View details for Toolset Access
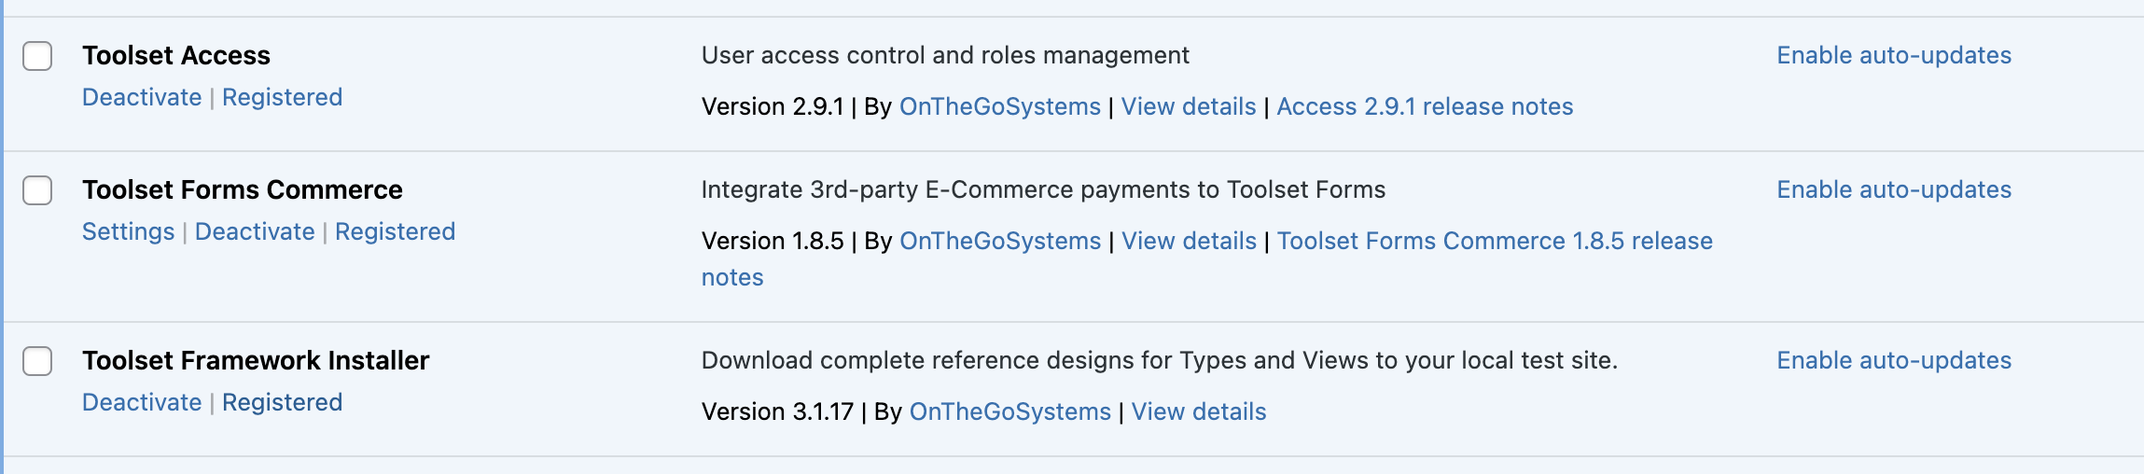2144x474 pixels. [x=1189, y=106]
